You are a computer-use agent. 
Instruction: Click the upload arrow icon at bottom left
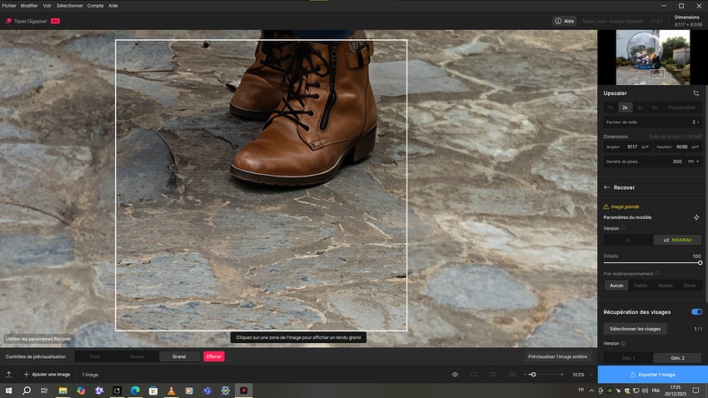(x=7, y=375)
